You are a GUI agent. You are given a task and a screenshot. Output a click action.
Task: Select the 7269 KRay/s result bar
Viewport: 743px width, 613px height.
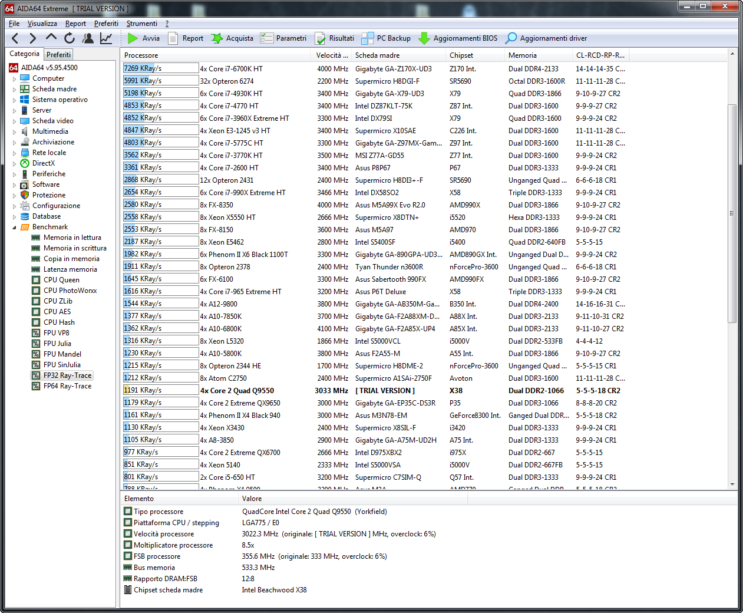click(160, 68)
